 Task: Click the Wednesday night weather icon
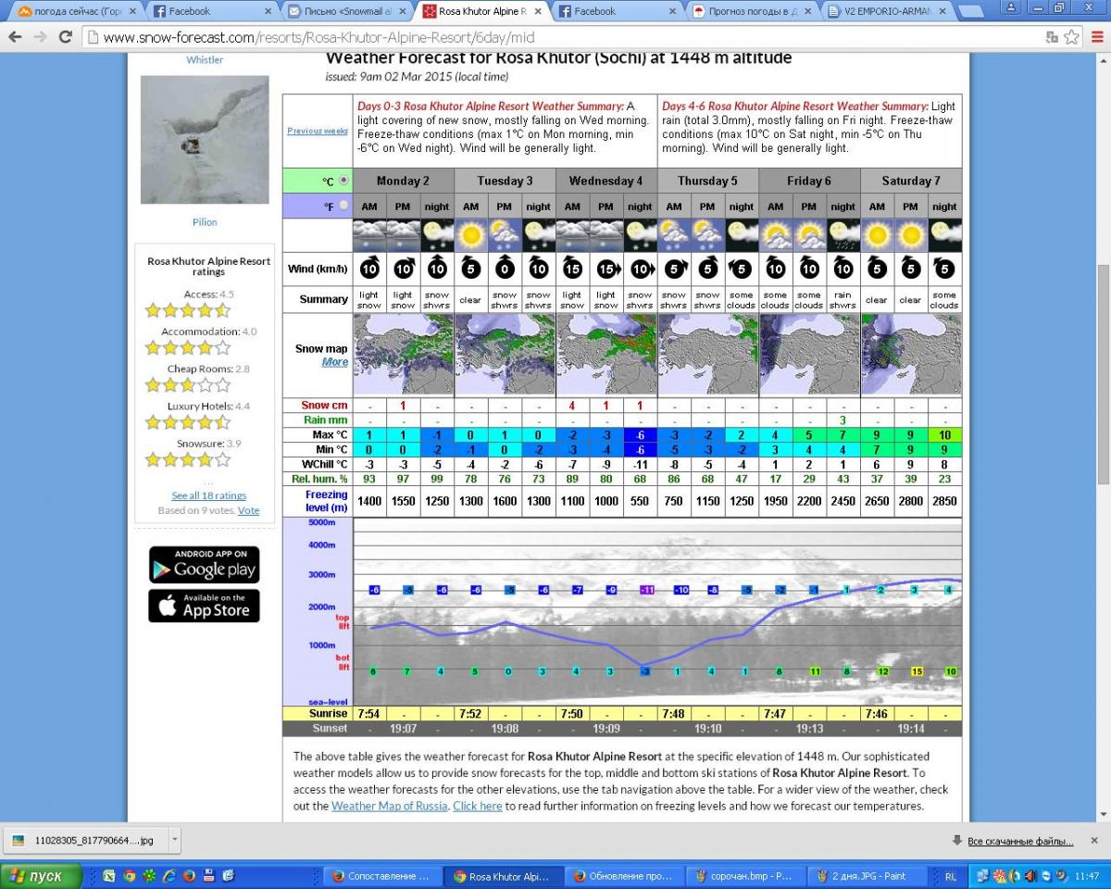tap(640, 235)
